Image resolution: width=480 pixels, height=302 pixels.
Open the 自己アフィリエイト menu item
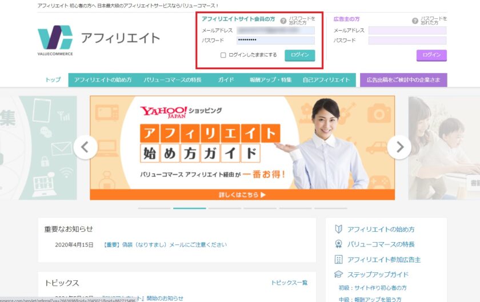326,80
